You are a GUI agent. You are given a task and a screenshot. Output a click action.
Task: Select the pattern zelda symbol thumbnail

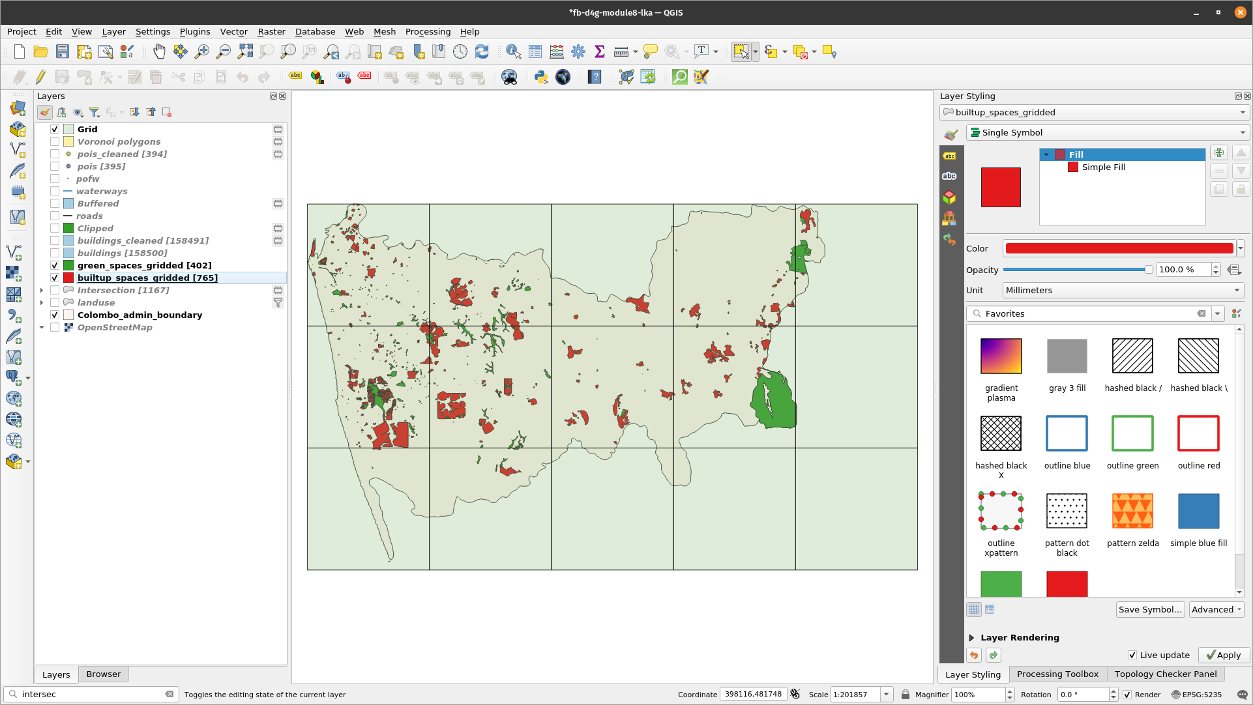1132,511
